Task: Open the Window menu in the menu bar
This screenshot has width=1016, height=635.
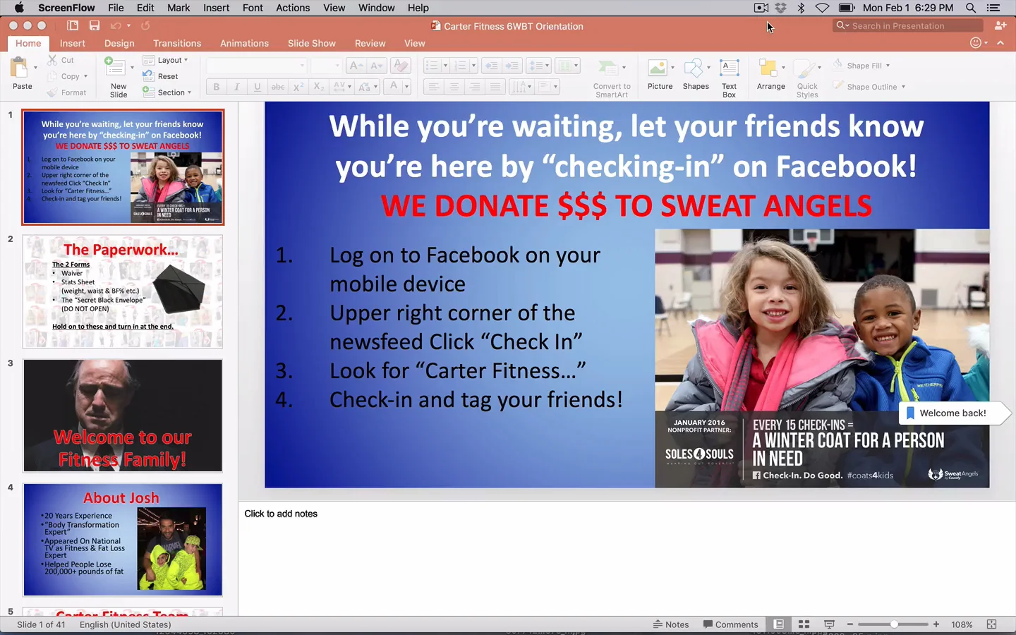Action: coord(376,8)
